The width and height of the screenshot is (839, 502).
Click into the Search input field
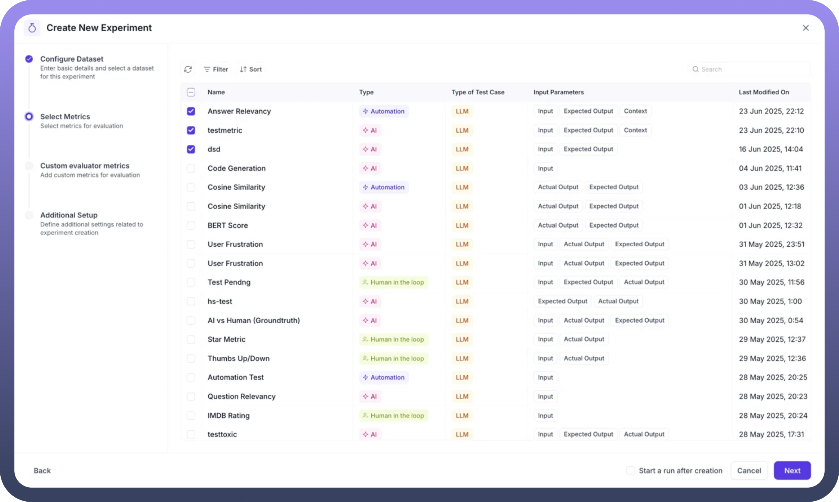pyautogui.click(x=752, y=69)
